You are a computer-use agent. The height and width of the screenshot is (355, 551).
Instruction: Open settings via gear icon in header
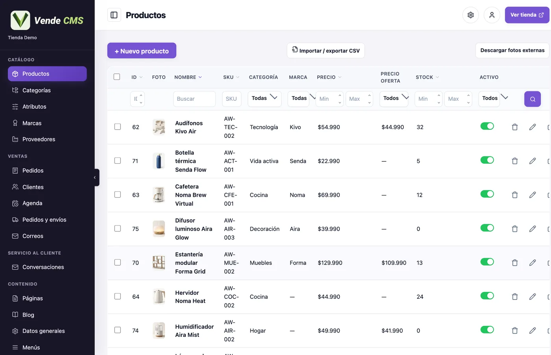pyautogui.click(x=470, y=15)
